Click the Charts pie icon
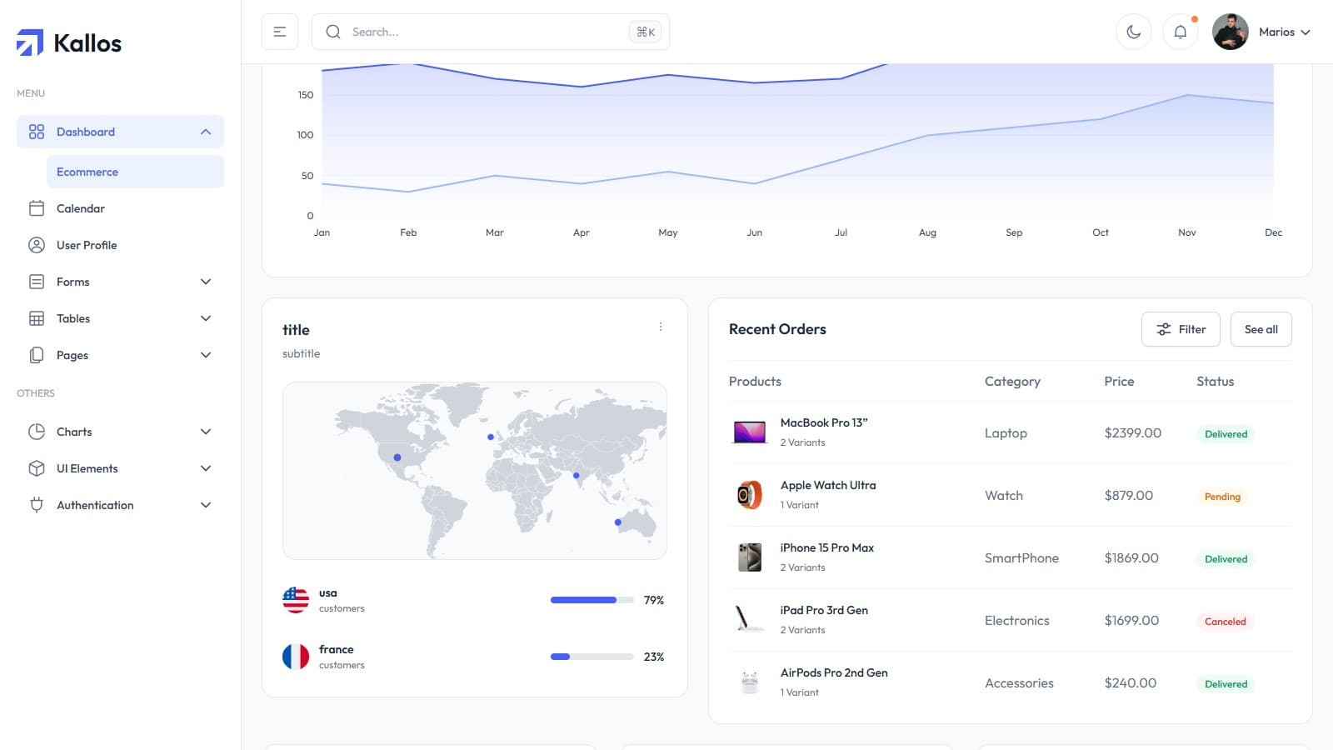Screen dimensions: 1333x750 coord(37,432)
